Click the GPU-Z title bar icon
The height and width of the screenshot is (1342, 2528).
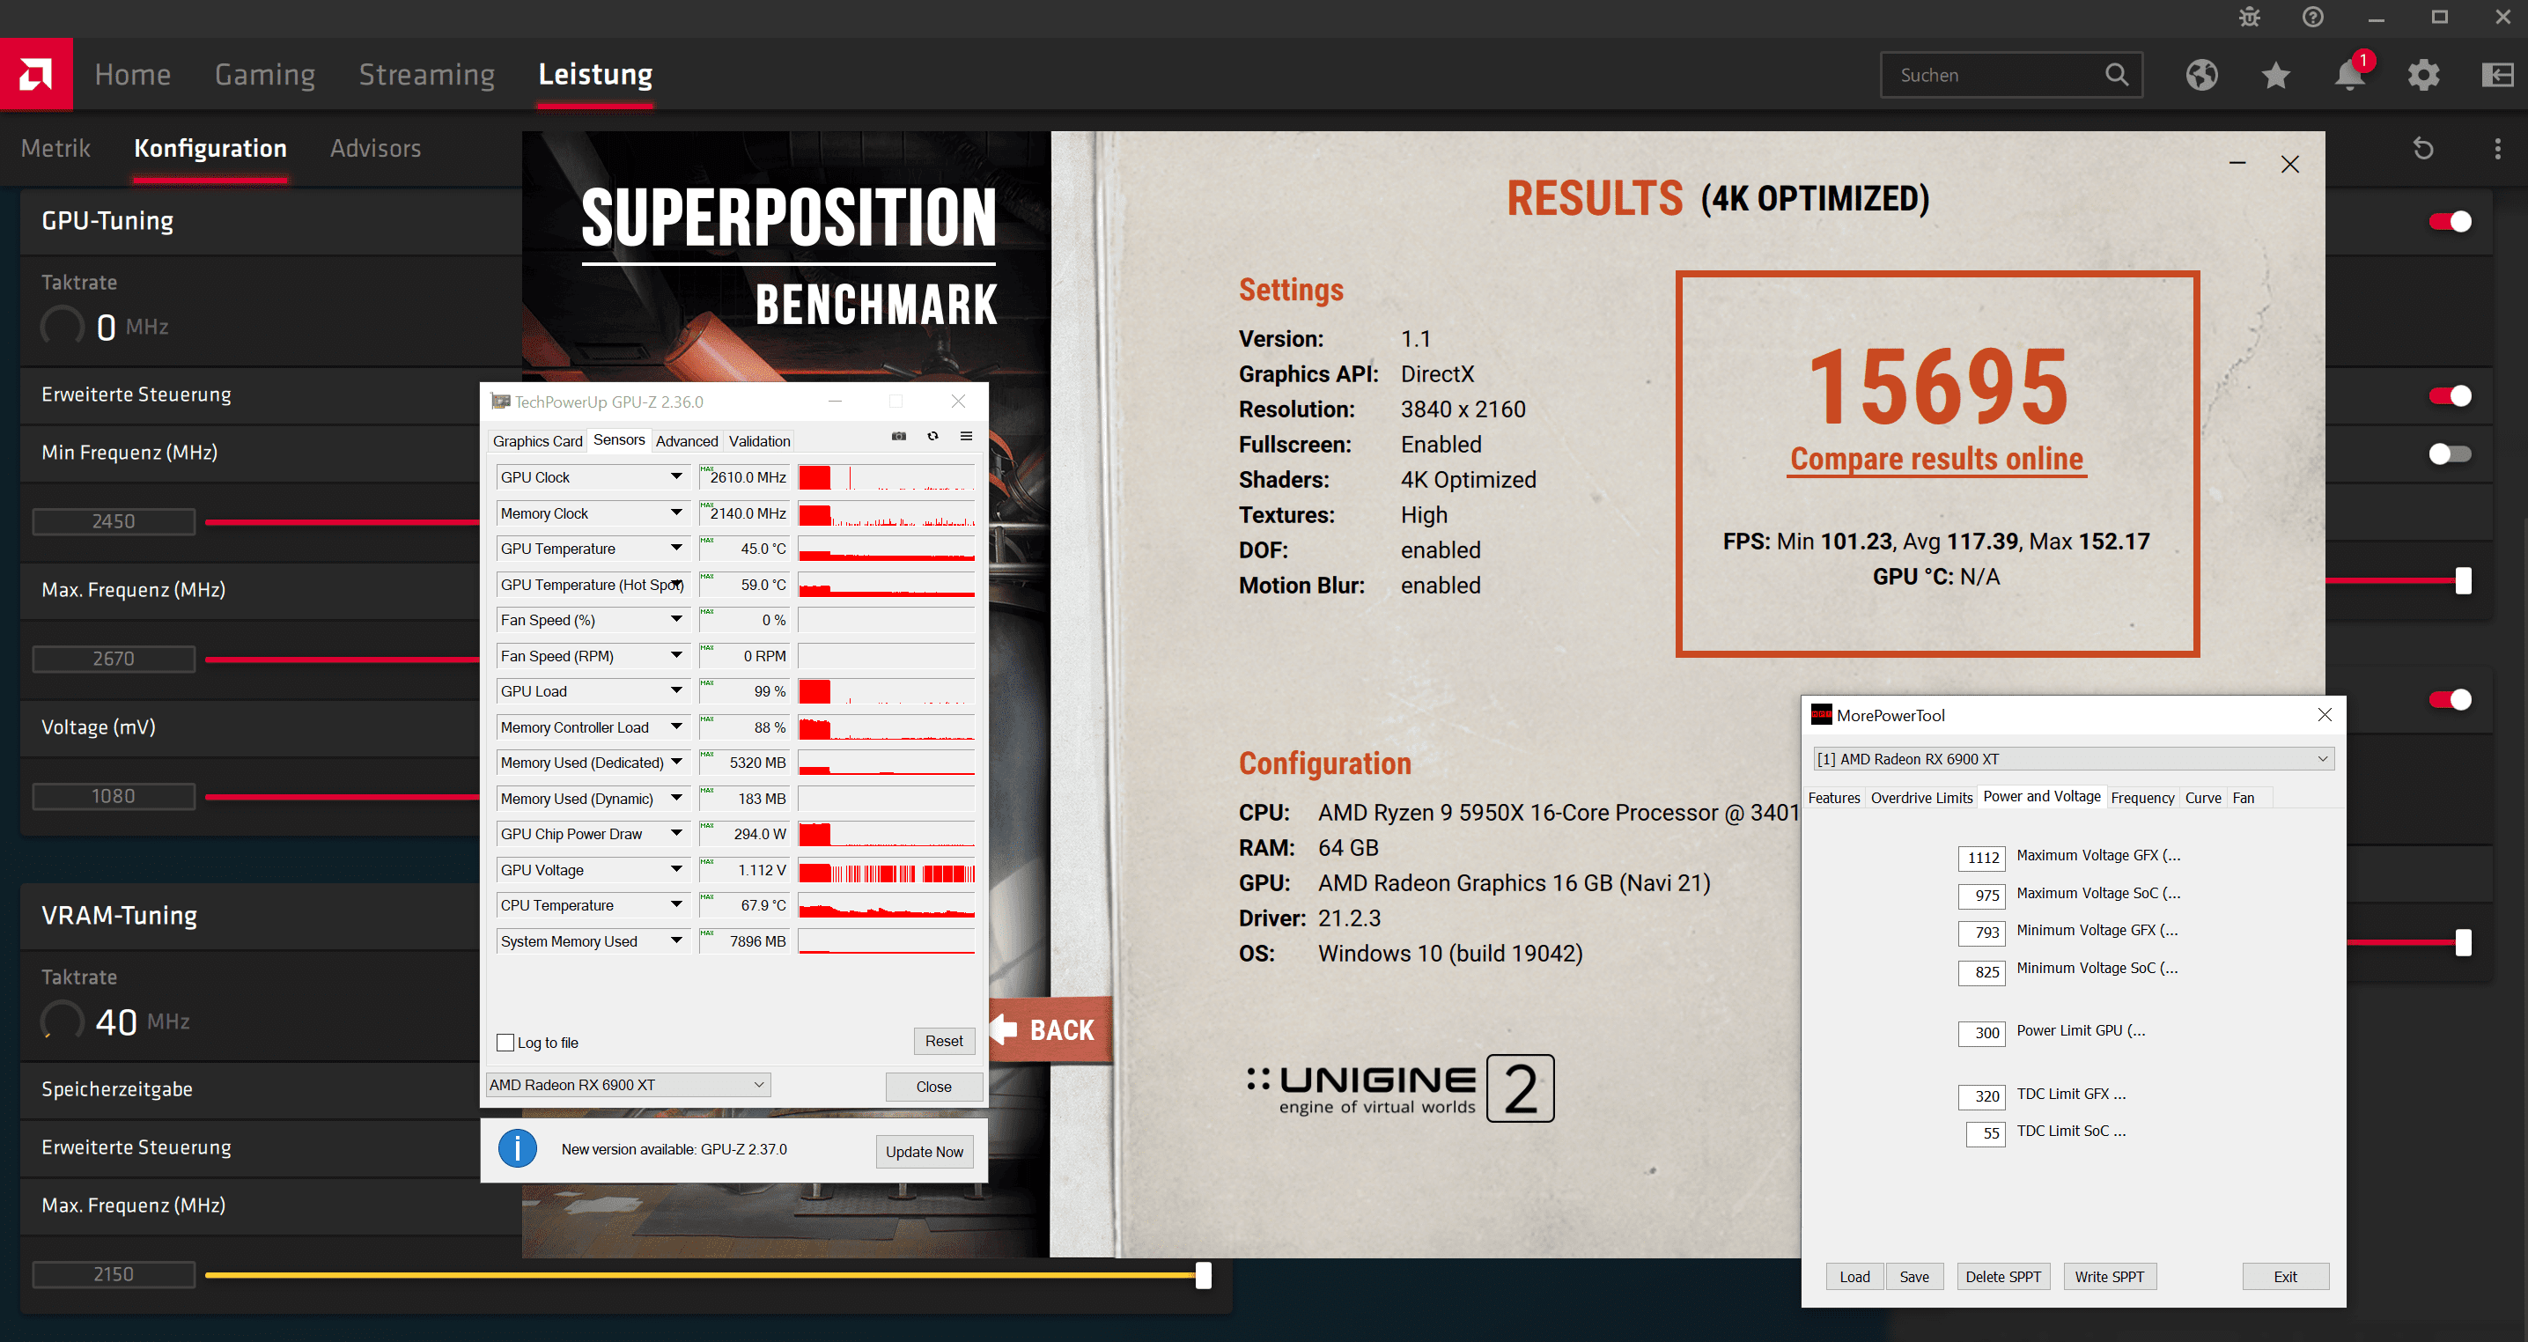pos(500,402)
